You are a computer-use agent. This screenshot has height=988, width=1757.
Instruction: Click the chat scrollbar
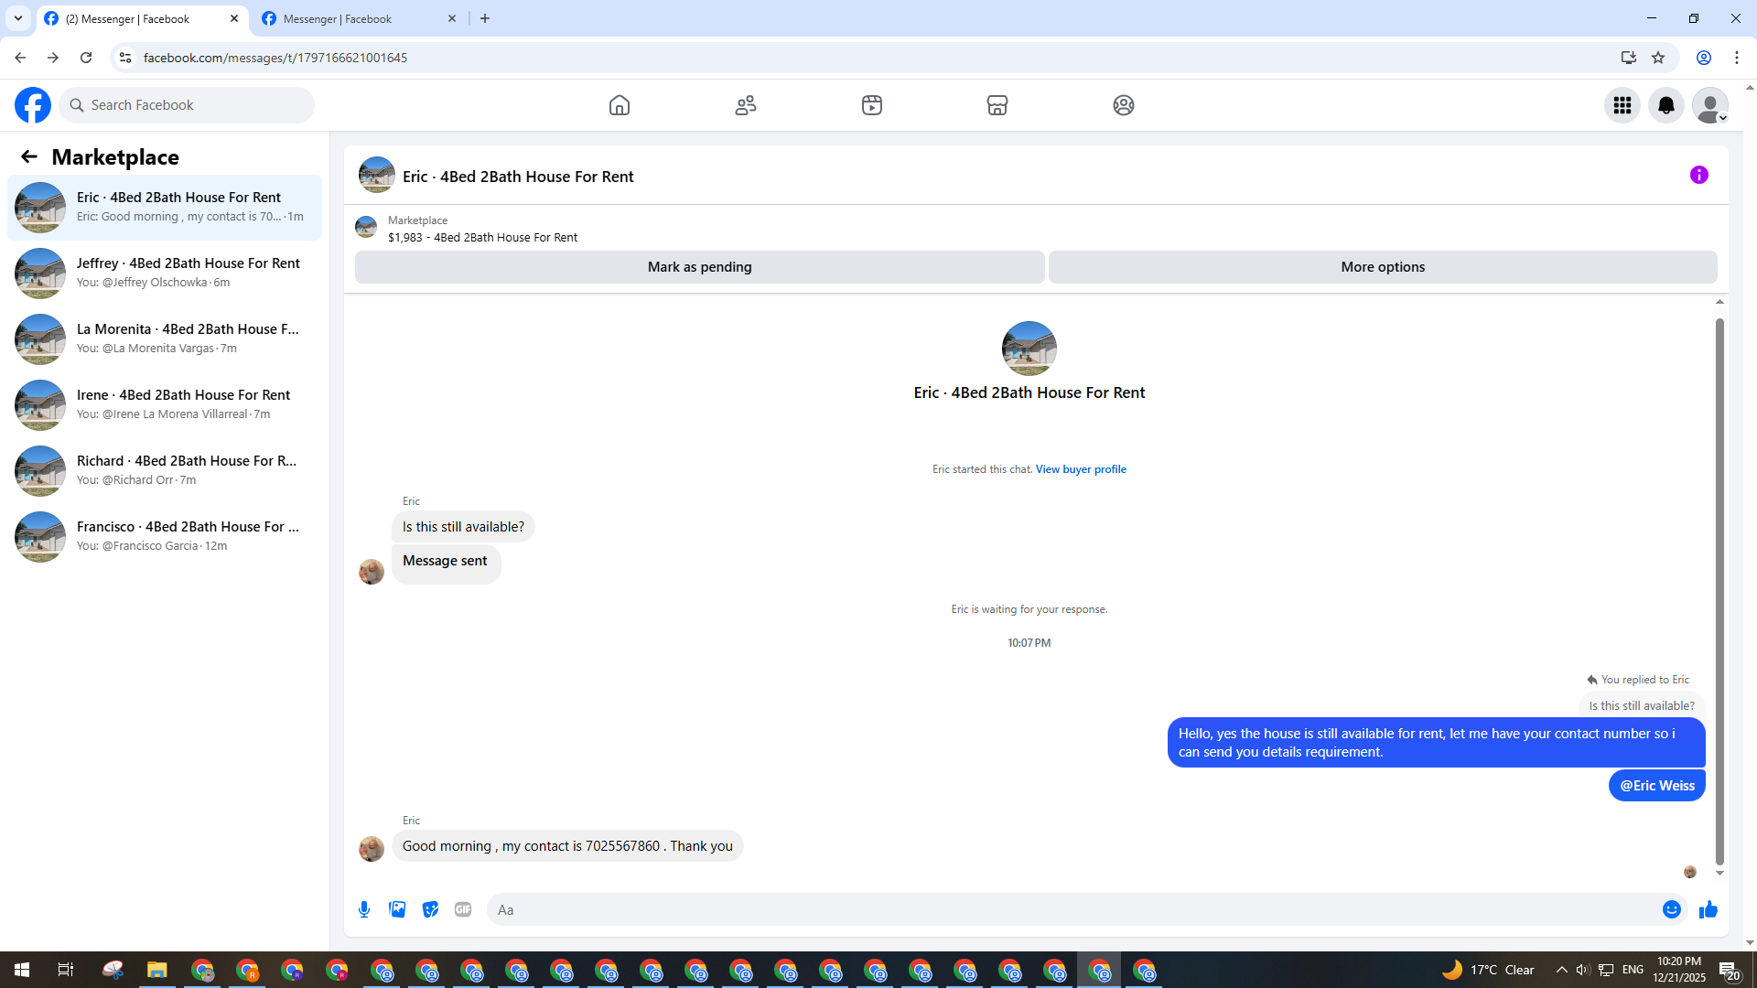[1719, 591]
